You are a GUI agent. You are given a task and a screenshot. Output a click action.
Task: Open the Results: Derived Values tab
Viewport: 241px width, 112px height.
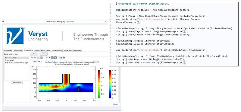(42, 50)
